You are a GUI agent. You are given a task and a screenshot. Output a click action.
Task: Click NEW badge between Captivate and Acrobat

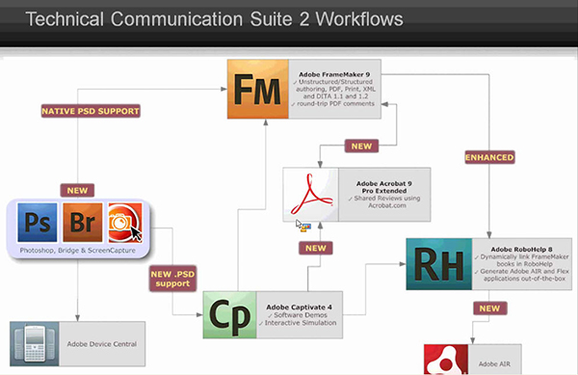(x=316, y=248)
